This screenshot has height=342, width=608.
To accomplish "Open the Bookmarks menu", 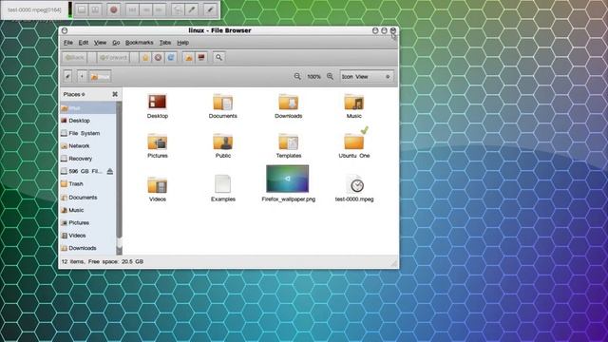I will 140,43.
